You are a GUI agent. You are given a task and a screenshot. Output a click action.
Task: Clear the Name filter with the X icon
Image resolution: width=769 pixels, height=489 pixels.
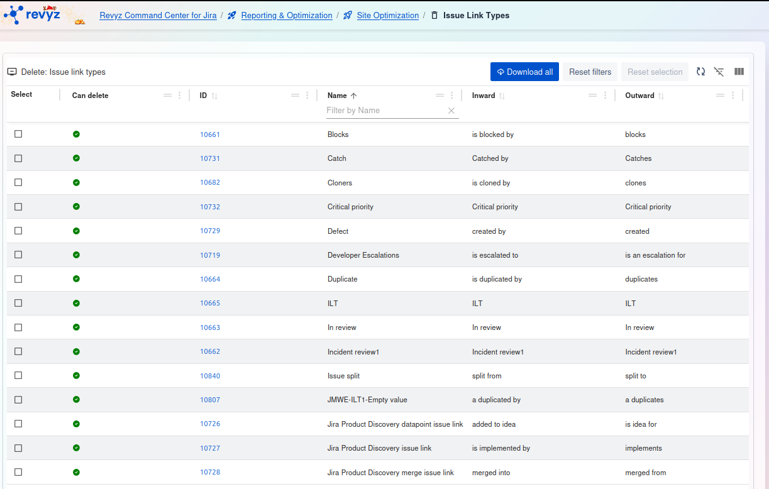click(x=451, y=111)
